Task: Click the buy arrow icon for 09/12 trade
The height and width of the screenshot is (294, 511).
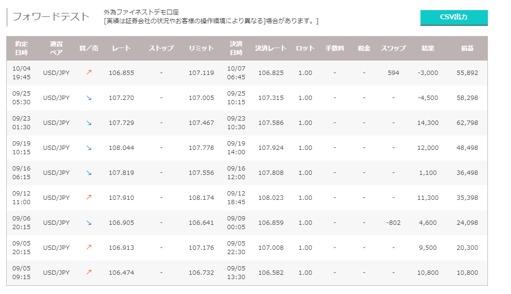Action: [89, 198]
